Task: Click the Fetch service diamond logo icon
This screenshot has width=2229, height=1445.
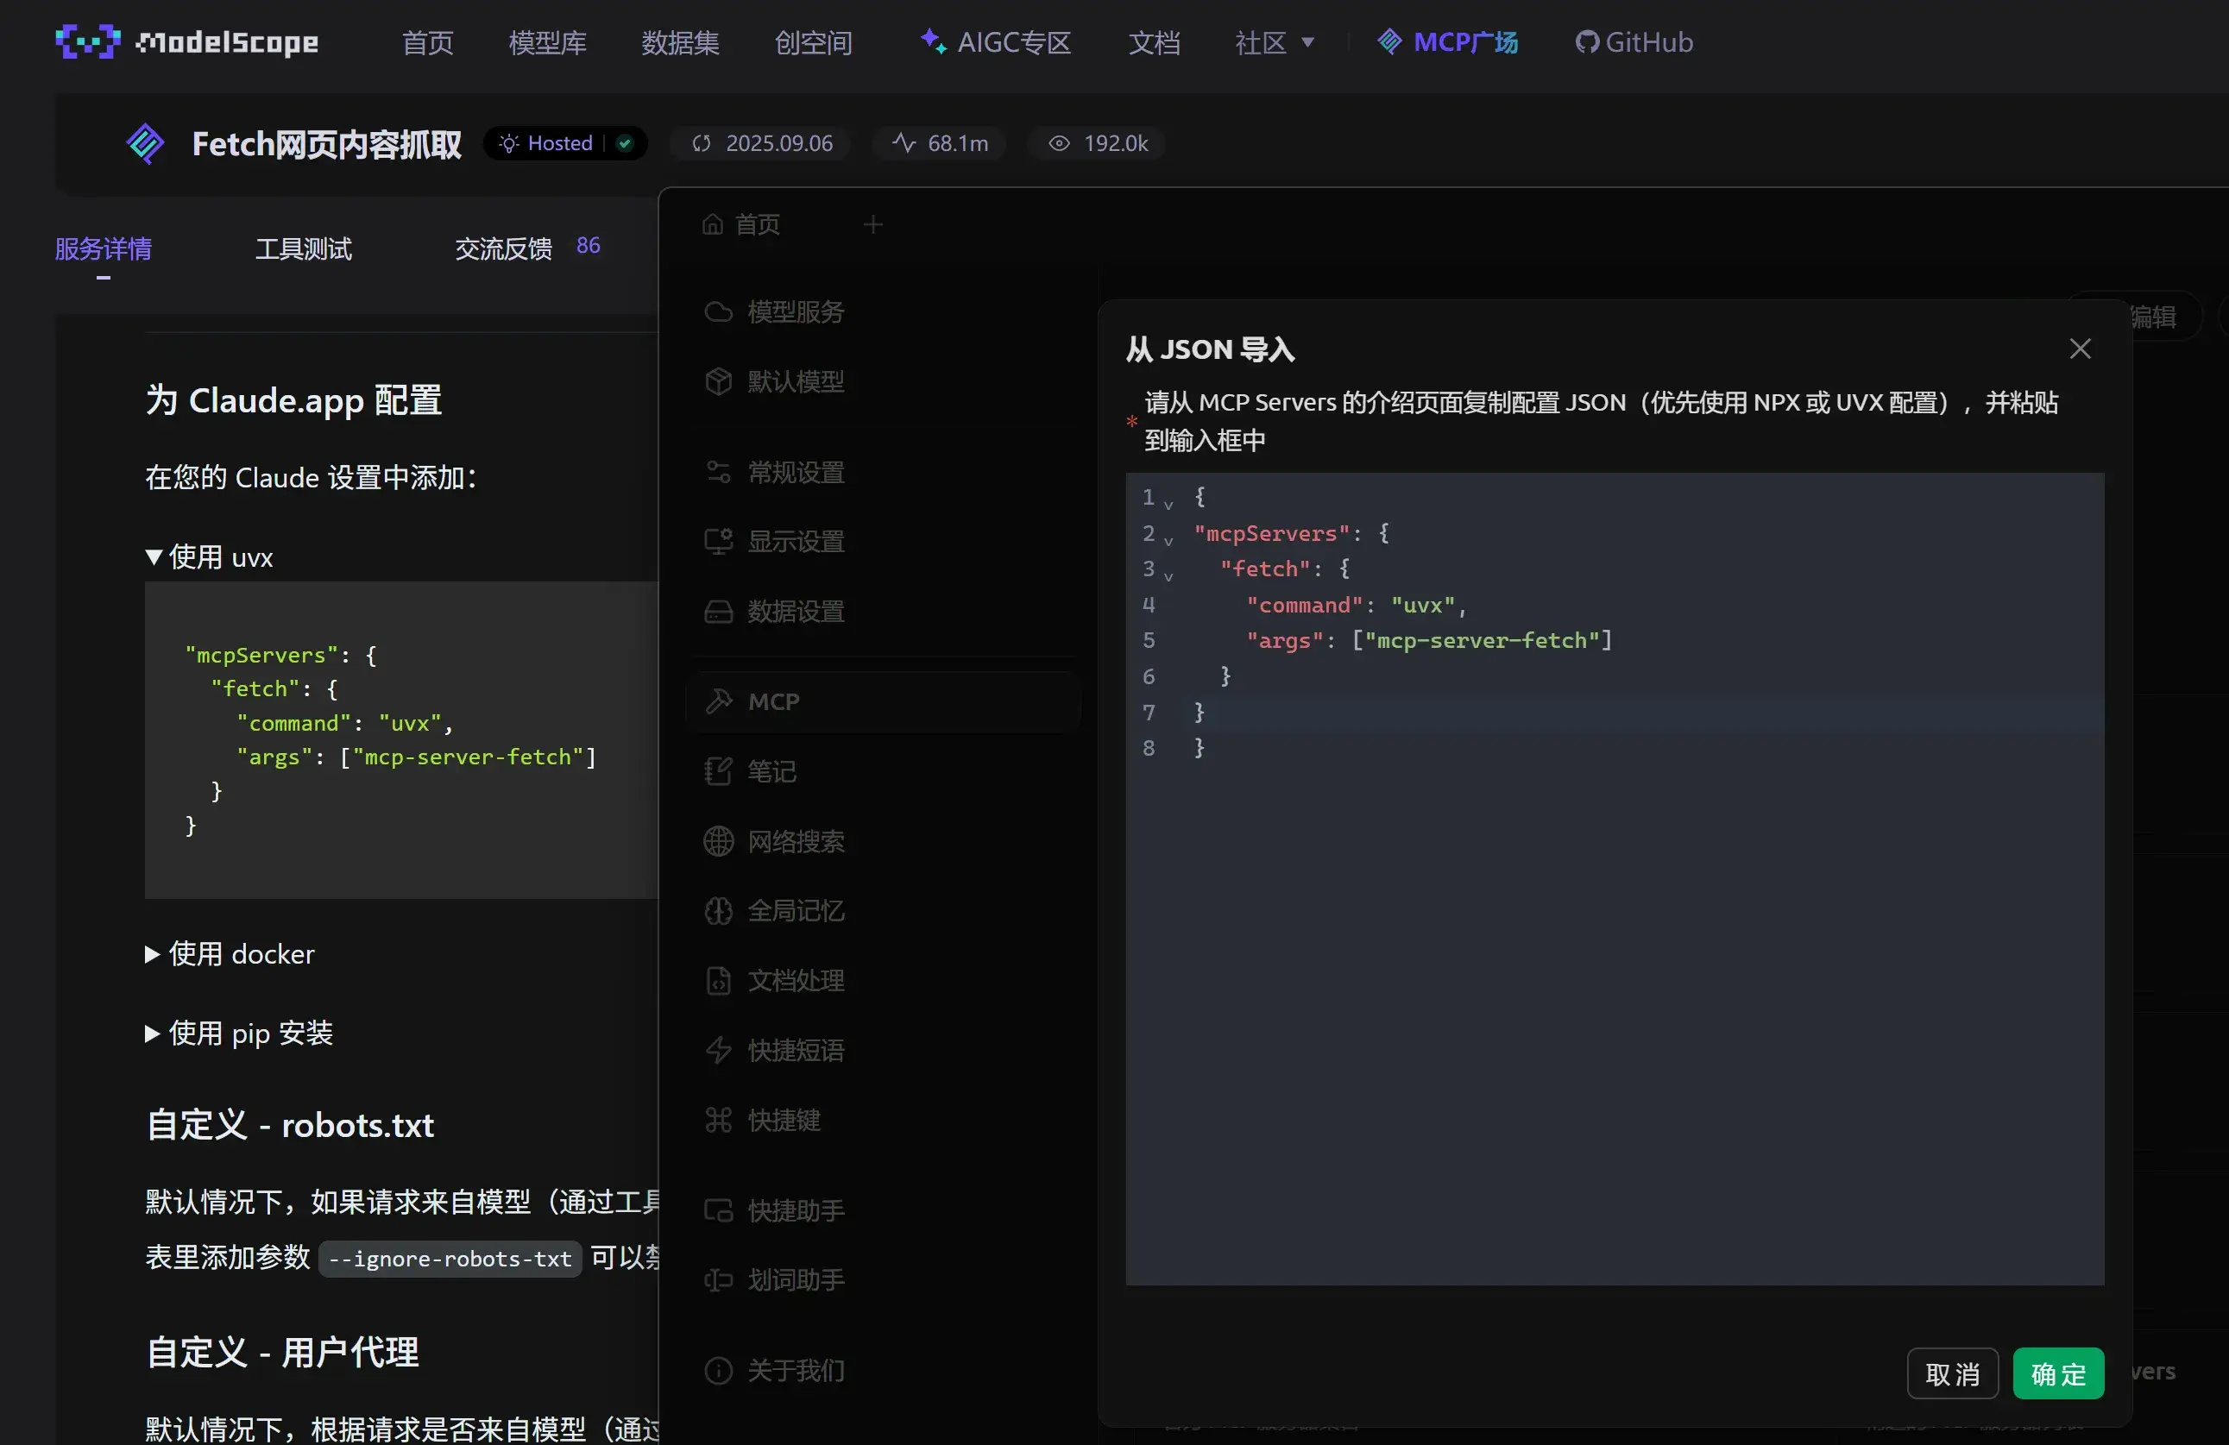Action: pyautogui.click(x=145, y=143)
